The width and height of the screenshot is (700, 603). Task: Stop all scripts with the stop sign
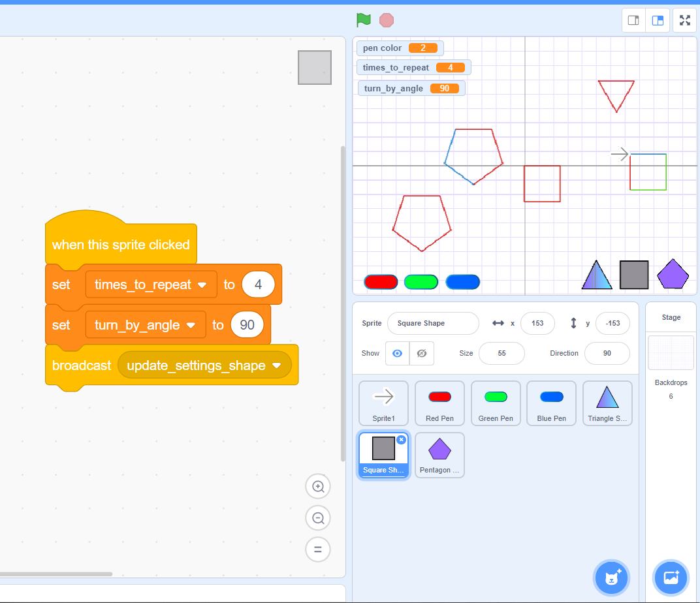click(387, 20)
